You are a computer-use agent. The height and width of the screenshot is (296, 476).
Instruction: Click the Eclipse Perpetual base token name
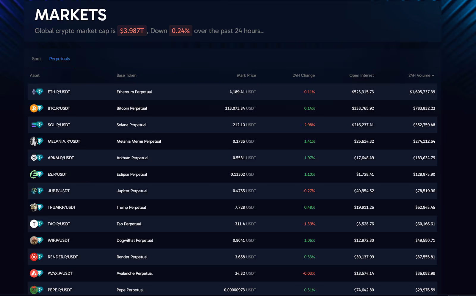[132, 174]
